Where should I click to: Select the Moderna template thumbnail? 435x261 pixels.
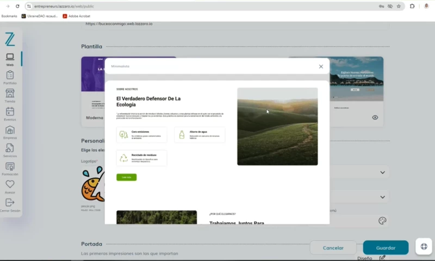tap(93, 74)
